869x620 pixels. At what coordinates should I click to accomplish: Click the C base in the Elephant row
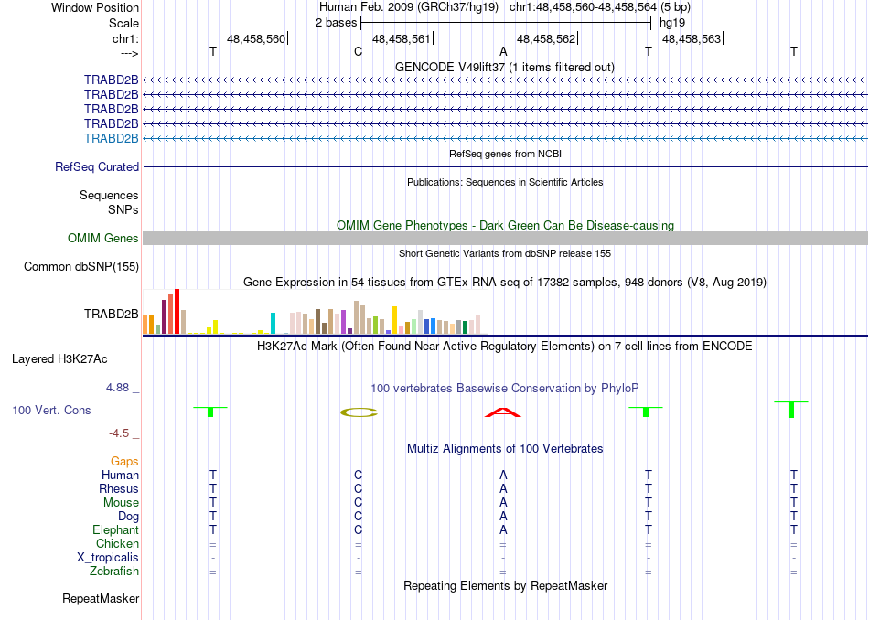tap(358, 529)
